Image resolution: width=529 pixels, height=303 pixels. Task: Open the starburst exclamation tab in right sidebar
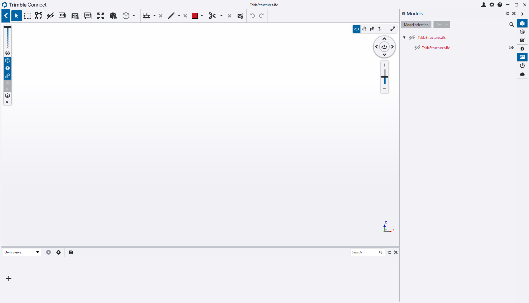click(522, 49)
